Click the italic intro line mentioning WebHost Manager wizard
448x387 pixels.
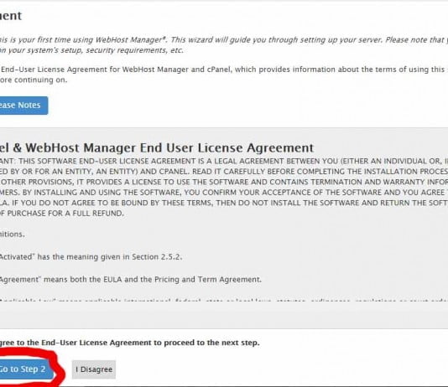coord(224,39)
